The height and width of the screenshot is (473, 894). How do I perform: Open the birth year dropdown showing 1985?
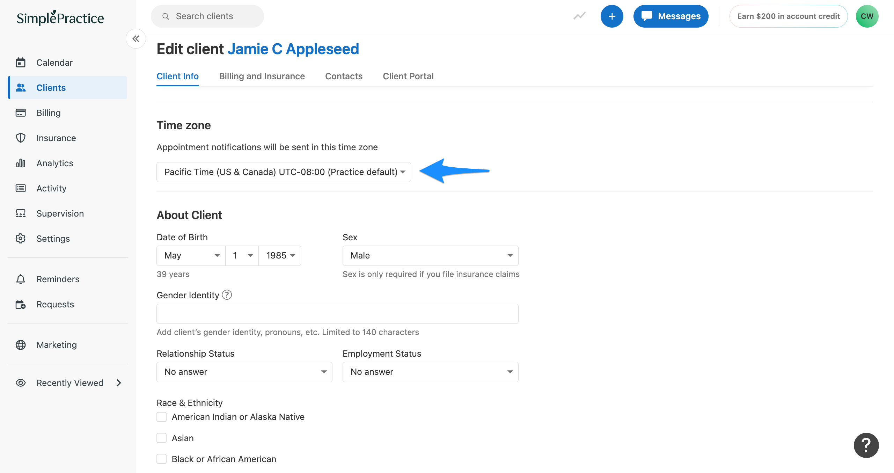[x=280, y=256]
